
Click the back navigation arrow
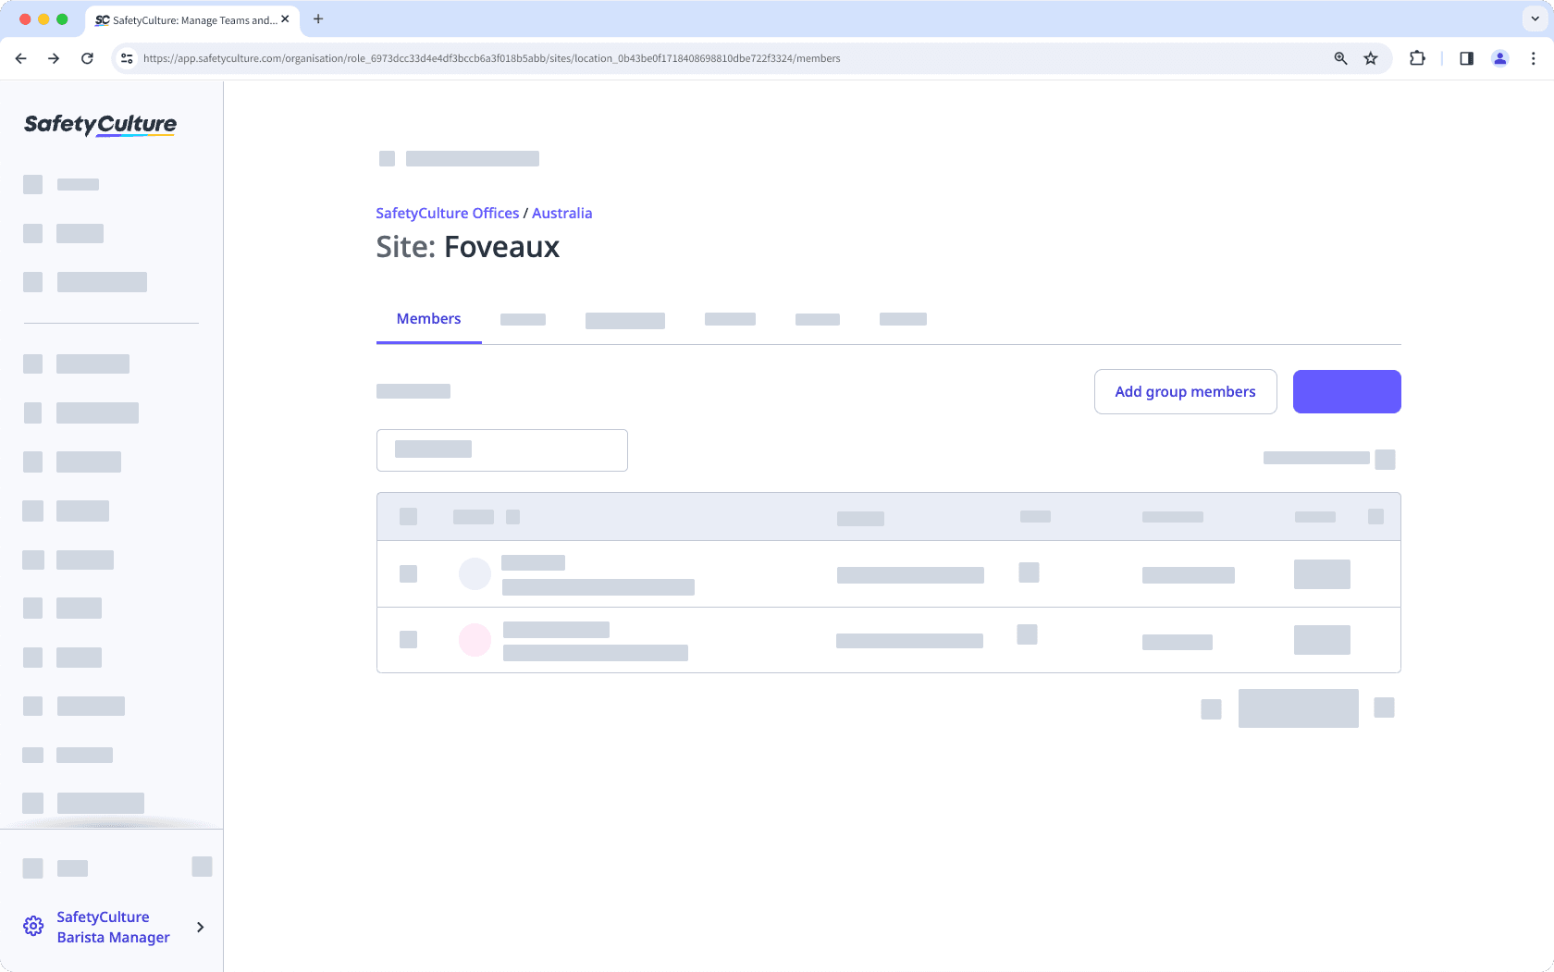(20, 57)
